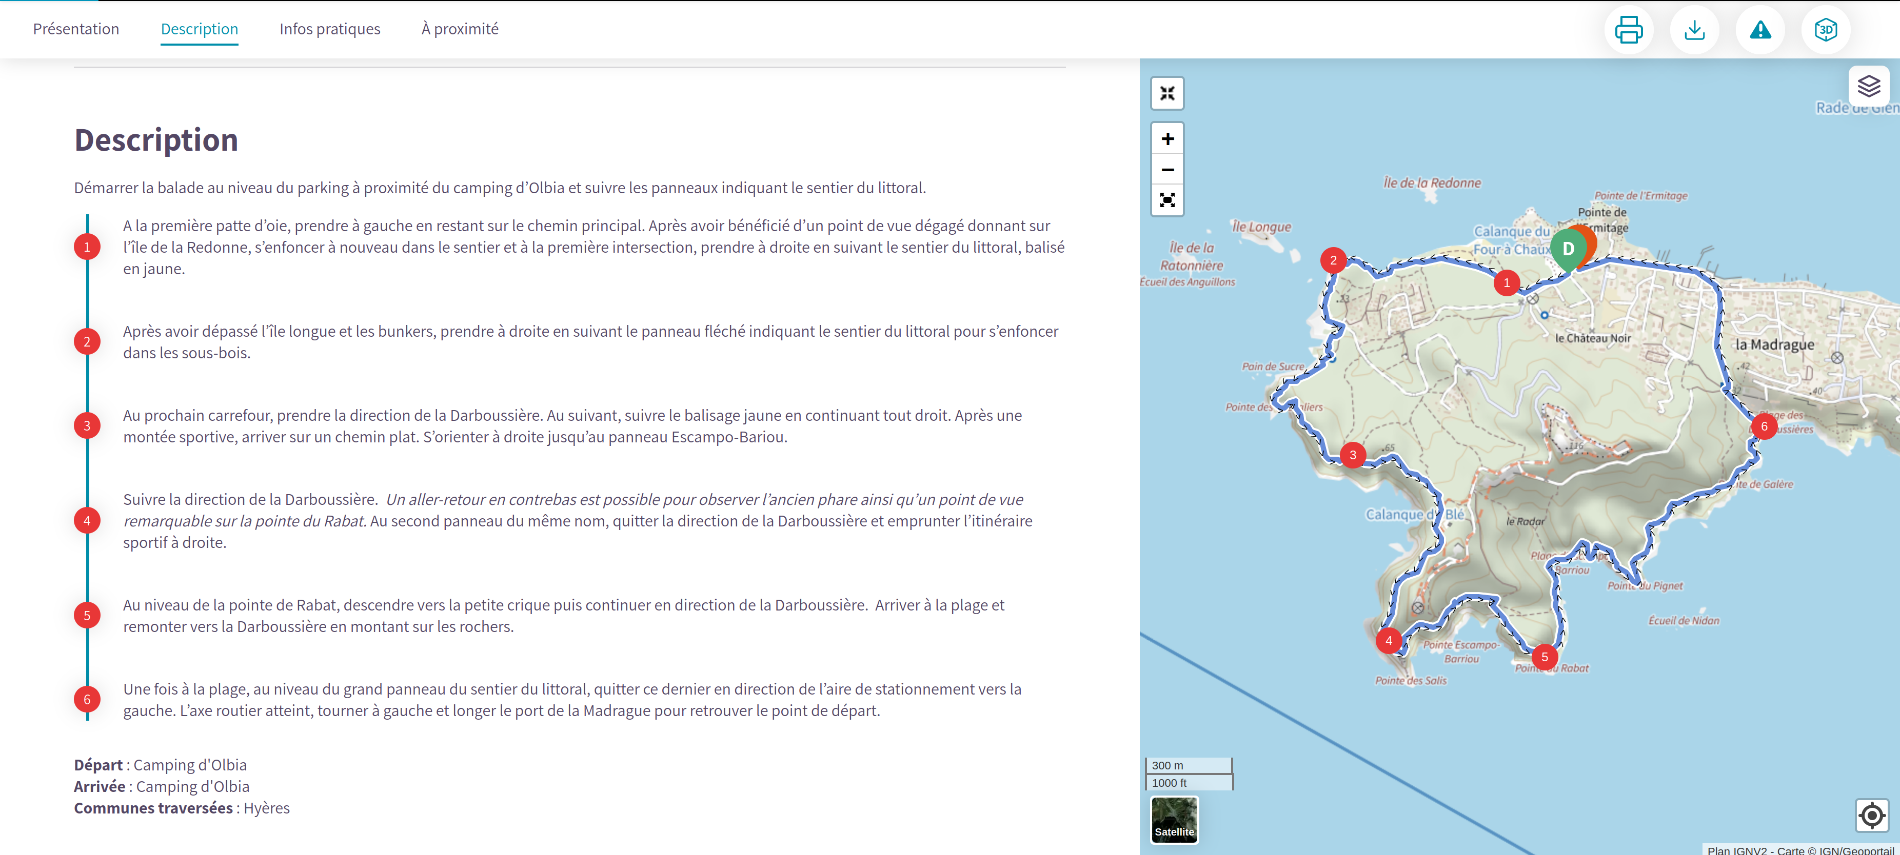Image resolution: width=1900 pixels, height=855 pixels.
Task: Click the 'le Radar' map label
Action: [1525, 521]
